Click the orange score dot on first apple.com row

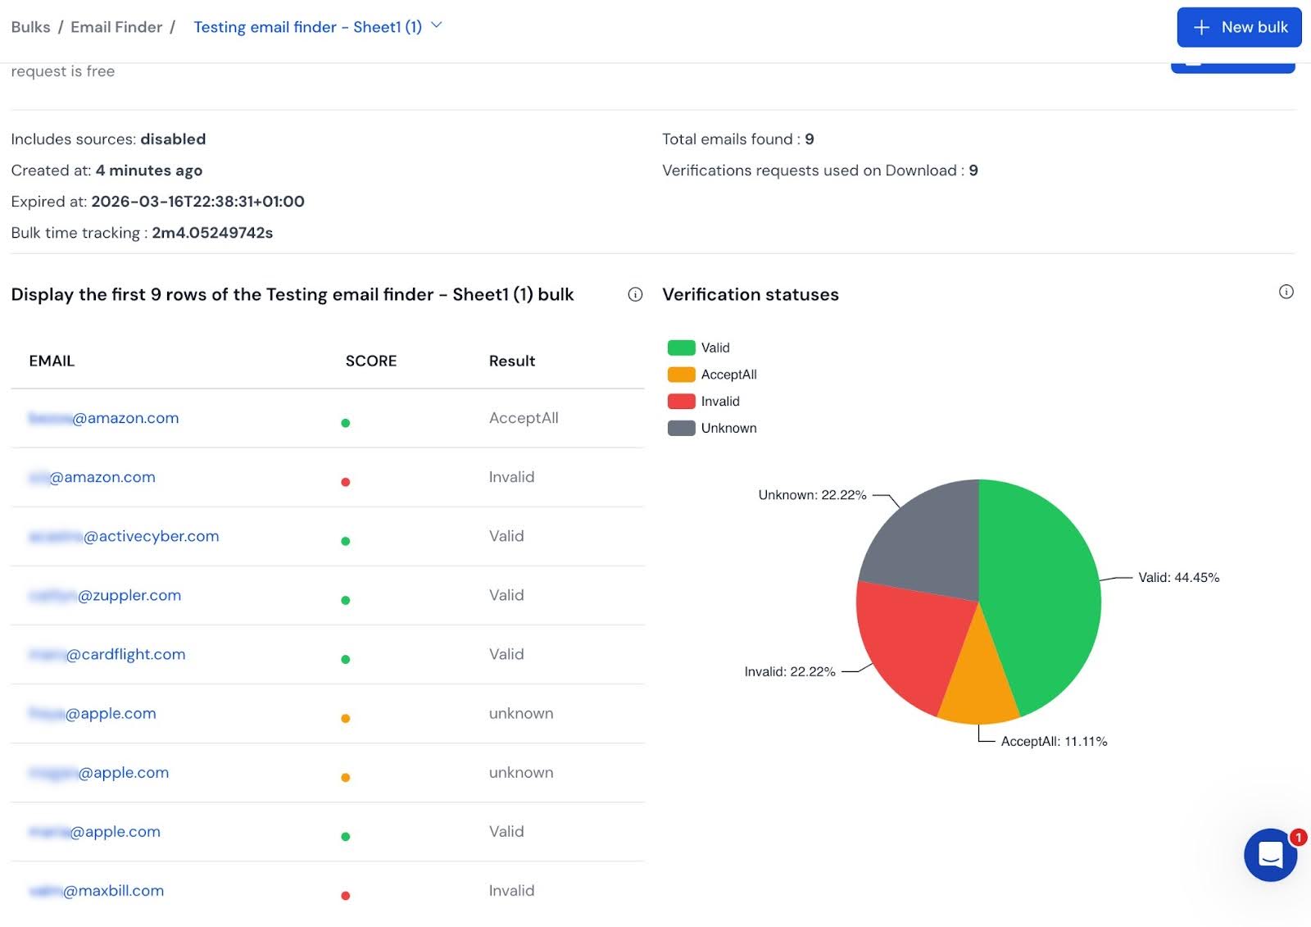point(346,718)
